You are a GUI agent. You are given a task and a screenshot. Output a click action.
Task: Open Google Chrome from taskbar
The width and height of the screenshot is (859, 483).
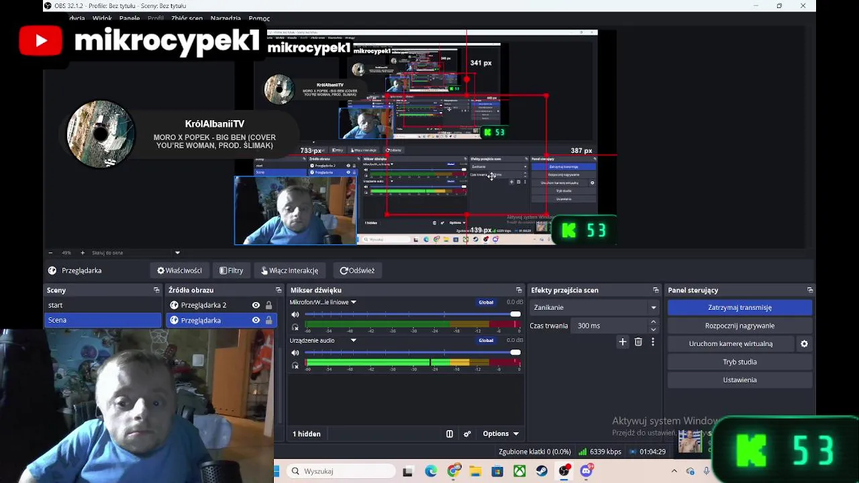pyautogui.click(x=454, y=471)
